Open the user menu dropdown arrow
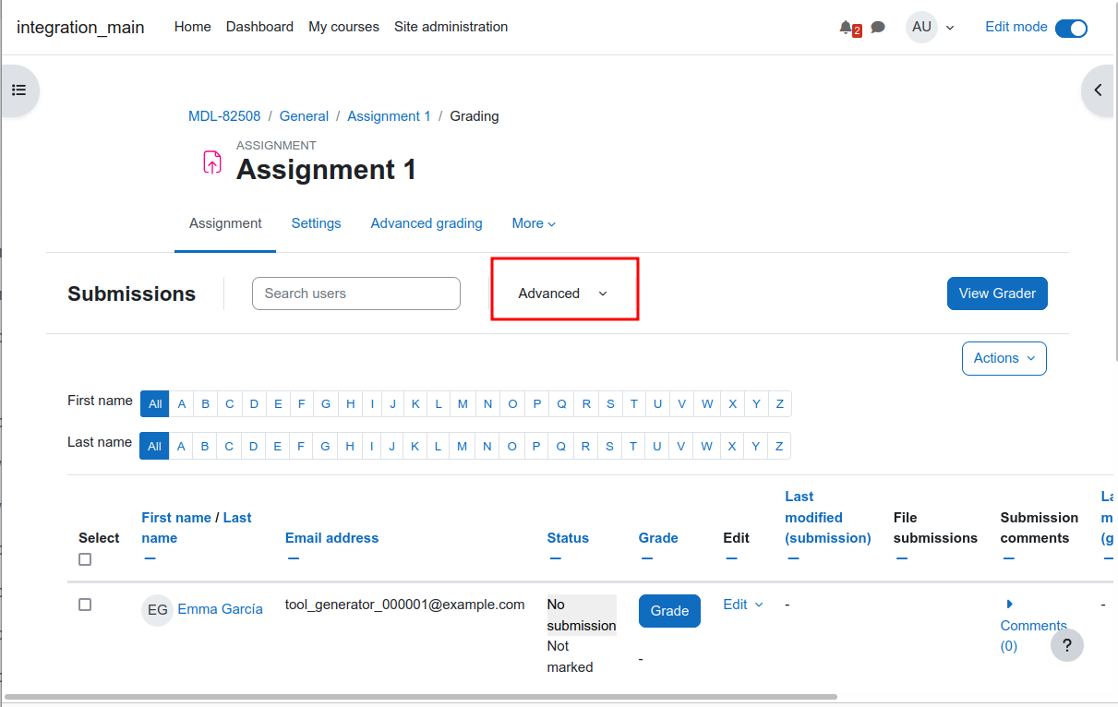The image size is (1118, 707). 950,28
